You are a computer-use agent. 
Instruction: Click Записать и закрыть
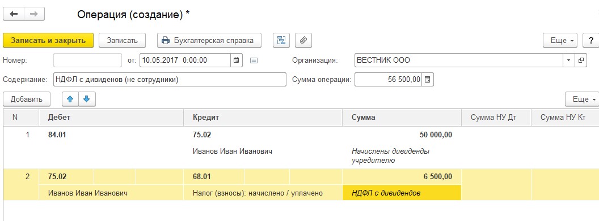(48, 40)
